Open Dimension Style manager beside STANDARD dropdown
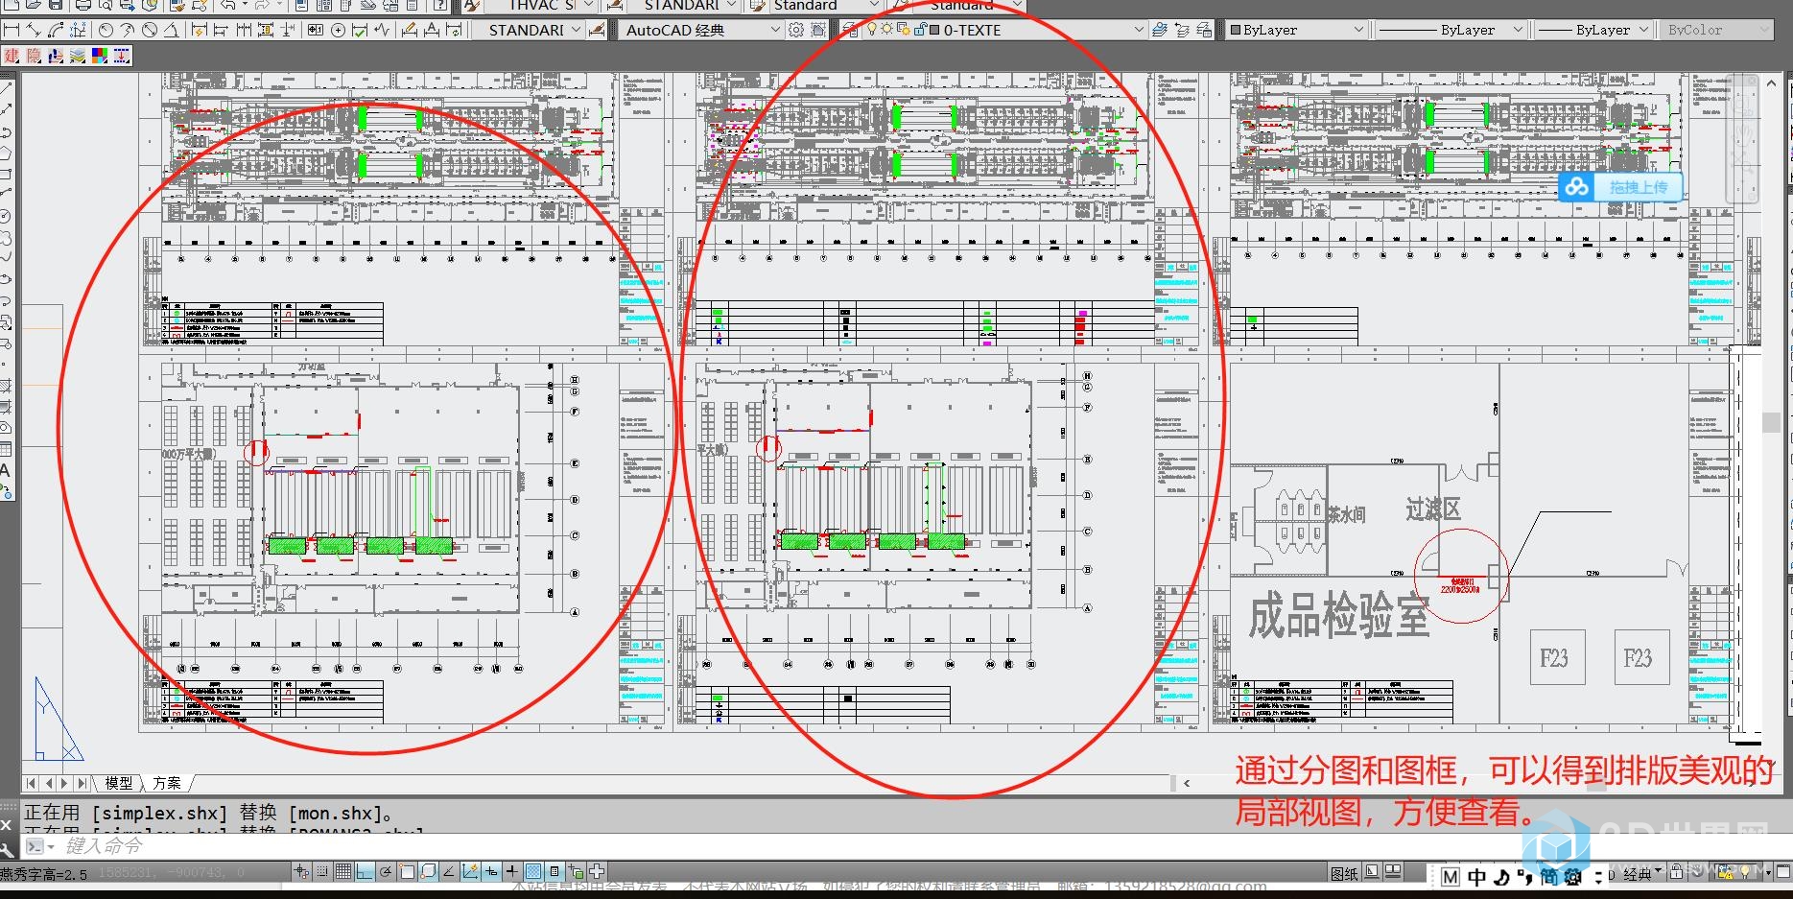This screenshot has width=1793, height=899. 598,30
